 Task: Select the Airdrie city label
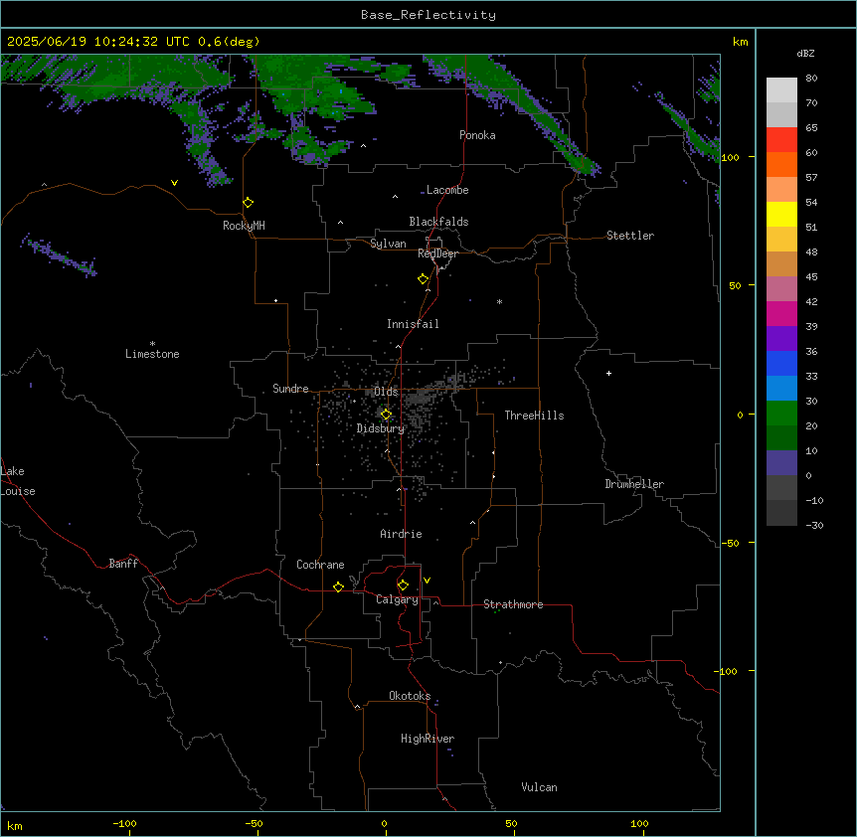(401, 534)
